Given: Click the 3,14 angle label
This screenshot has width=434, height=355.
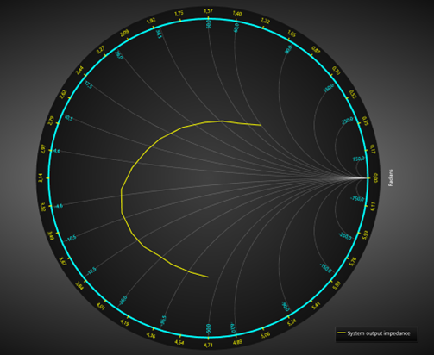Looking at the screenshot, I should pyautogui.click(x=41, y=178).
